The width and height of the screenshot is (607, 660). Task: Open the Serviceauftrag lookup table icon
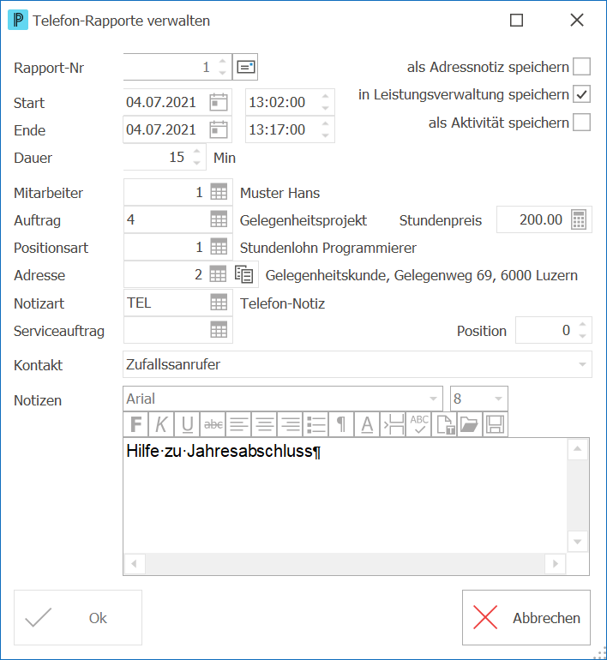(x=219, y=330)
